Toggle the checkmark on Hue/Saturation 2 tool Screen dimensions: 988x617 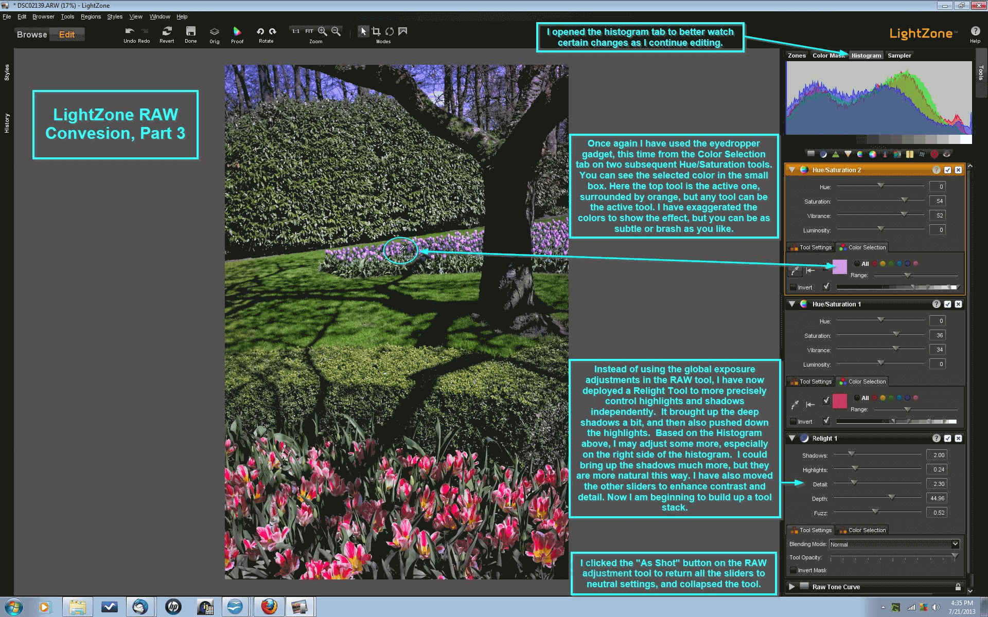(x=948, y=170)
